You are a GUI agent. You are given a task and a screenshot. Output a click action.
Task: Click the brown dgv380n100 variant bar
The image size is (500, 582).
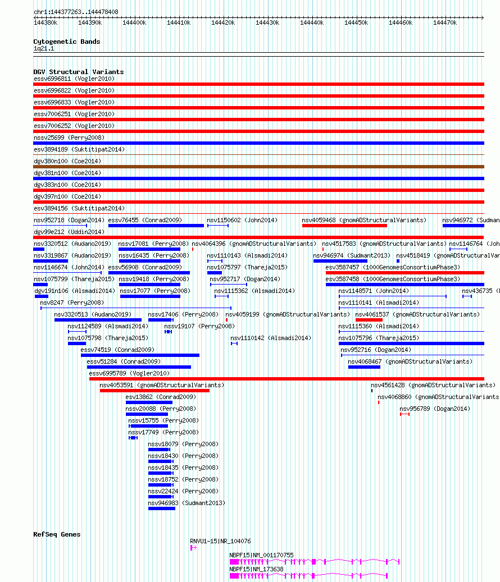coord(258,167)
